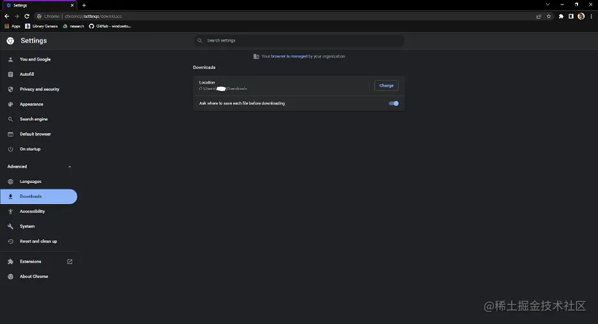
Task: Click the magnifier icon in Search settings
Action: tap(199, 40)
